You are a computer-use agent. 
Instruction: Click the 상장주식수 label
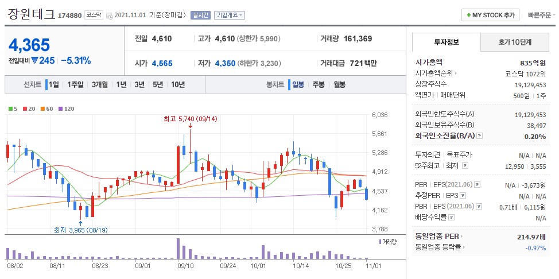(430, 84)
